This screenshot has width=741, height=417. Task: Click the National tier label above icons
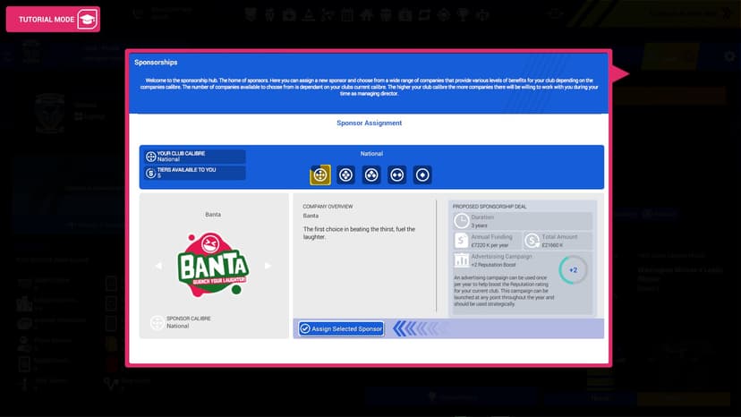[x=371, y=154]
